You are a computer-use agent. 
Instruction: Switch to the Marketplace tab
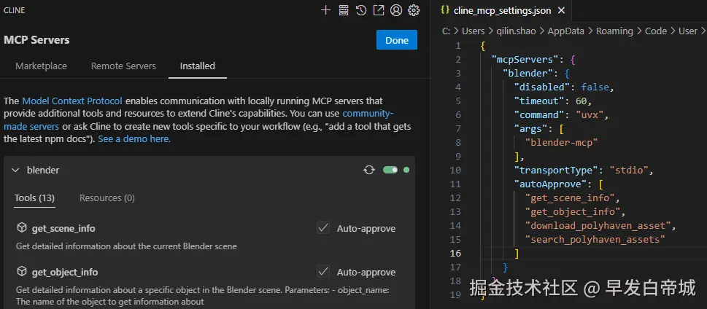pos(41,66)
